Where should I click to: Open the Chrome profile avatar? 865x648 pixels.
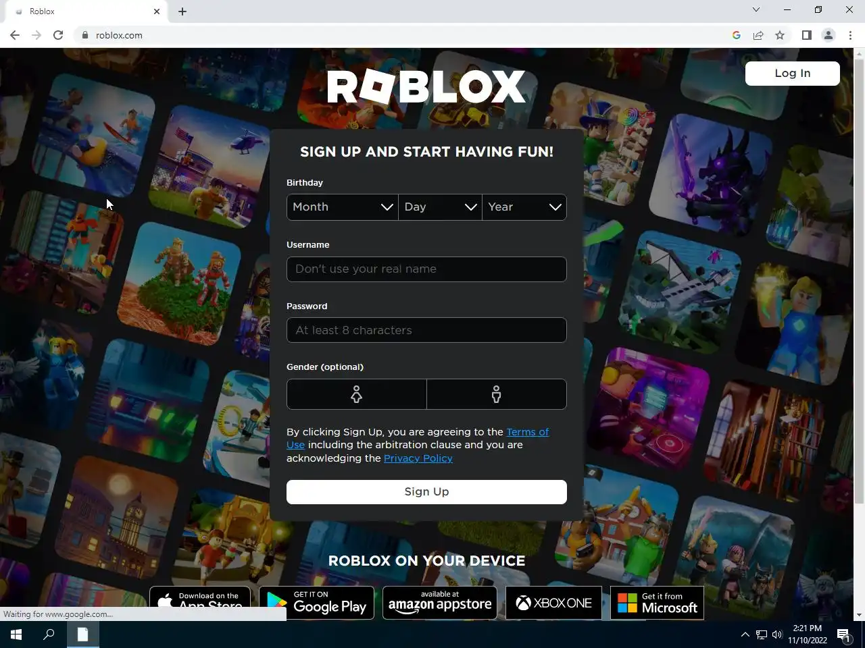click(828, 35)
